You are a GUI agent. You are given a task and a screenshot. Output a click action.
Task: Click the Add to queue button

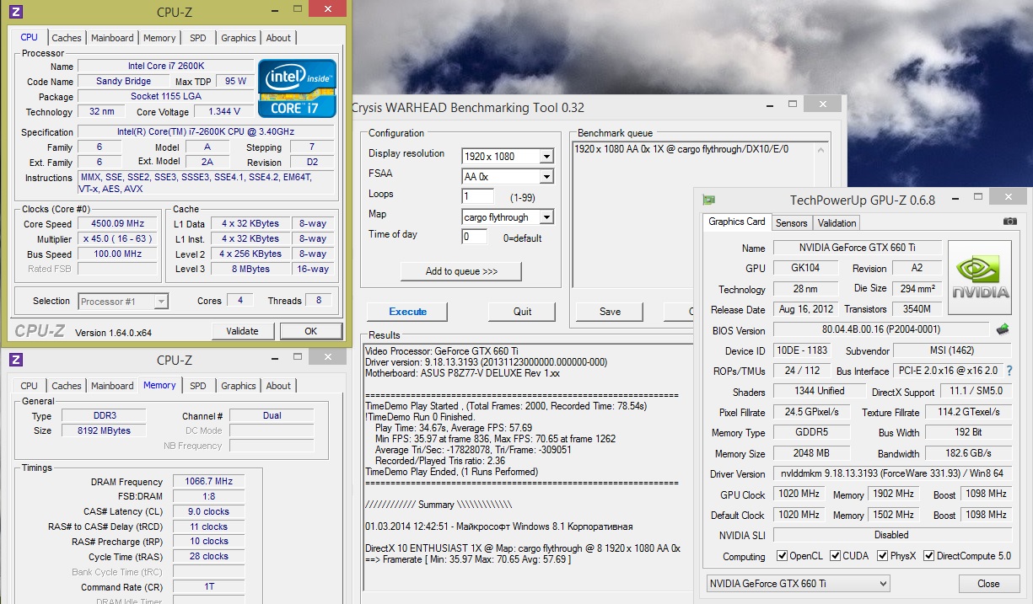[x=461, y=271]
